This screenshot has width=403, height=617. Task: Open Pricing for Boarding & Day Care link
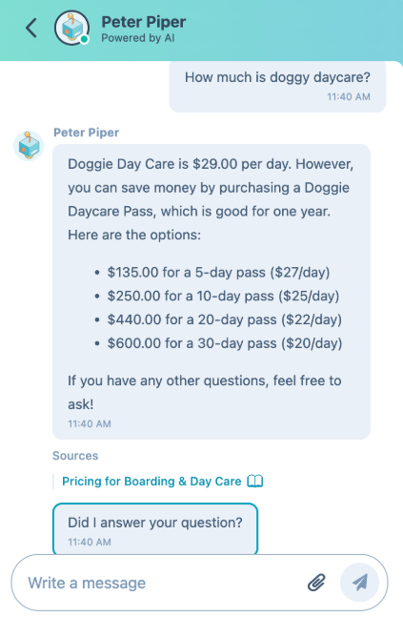[151, 481]
